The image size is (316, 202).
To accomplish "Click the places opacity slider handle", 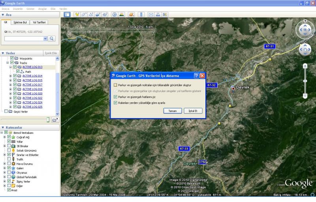I will tap(48, 119).
